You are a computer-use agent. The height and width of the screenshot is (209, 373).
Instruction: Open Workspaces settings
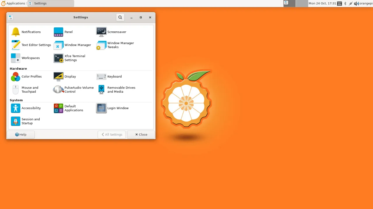[x=30, y=58]
